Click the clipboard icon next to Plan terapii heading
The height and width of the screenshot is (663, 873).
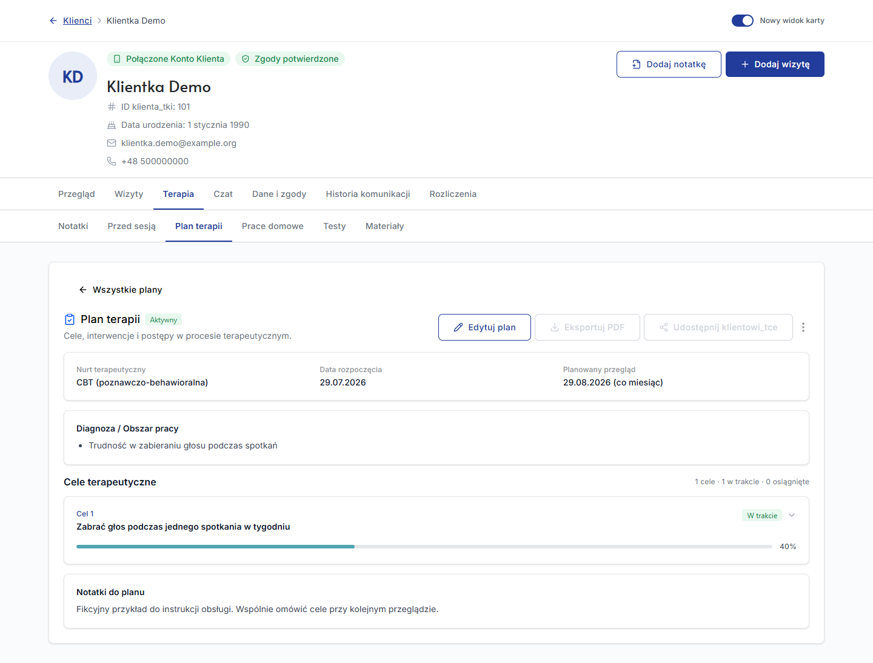[x=70, y=319]
